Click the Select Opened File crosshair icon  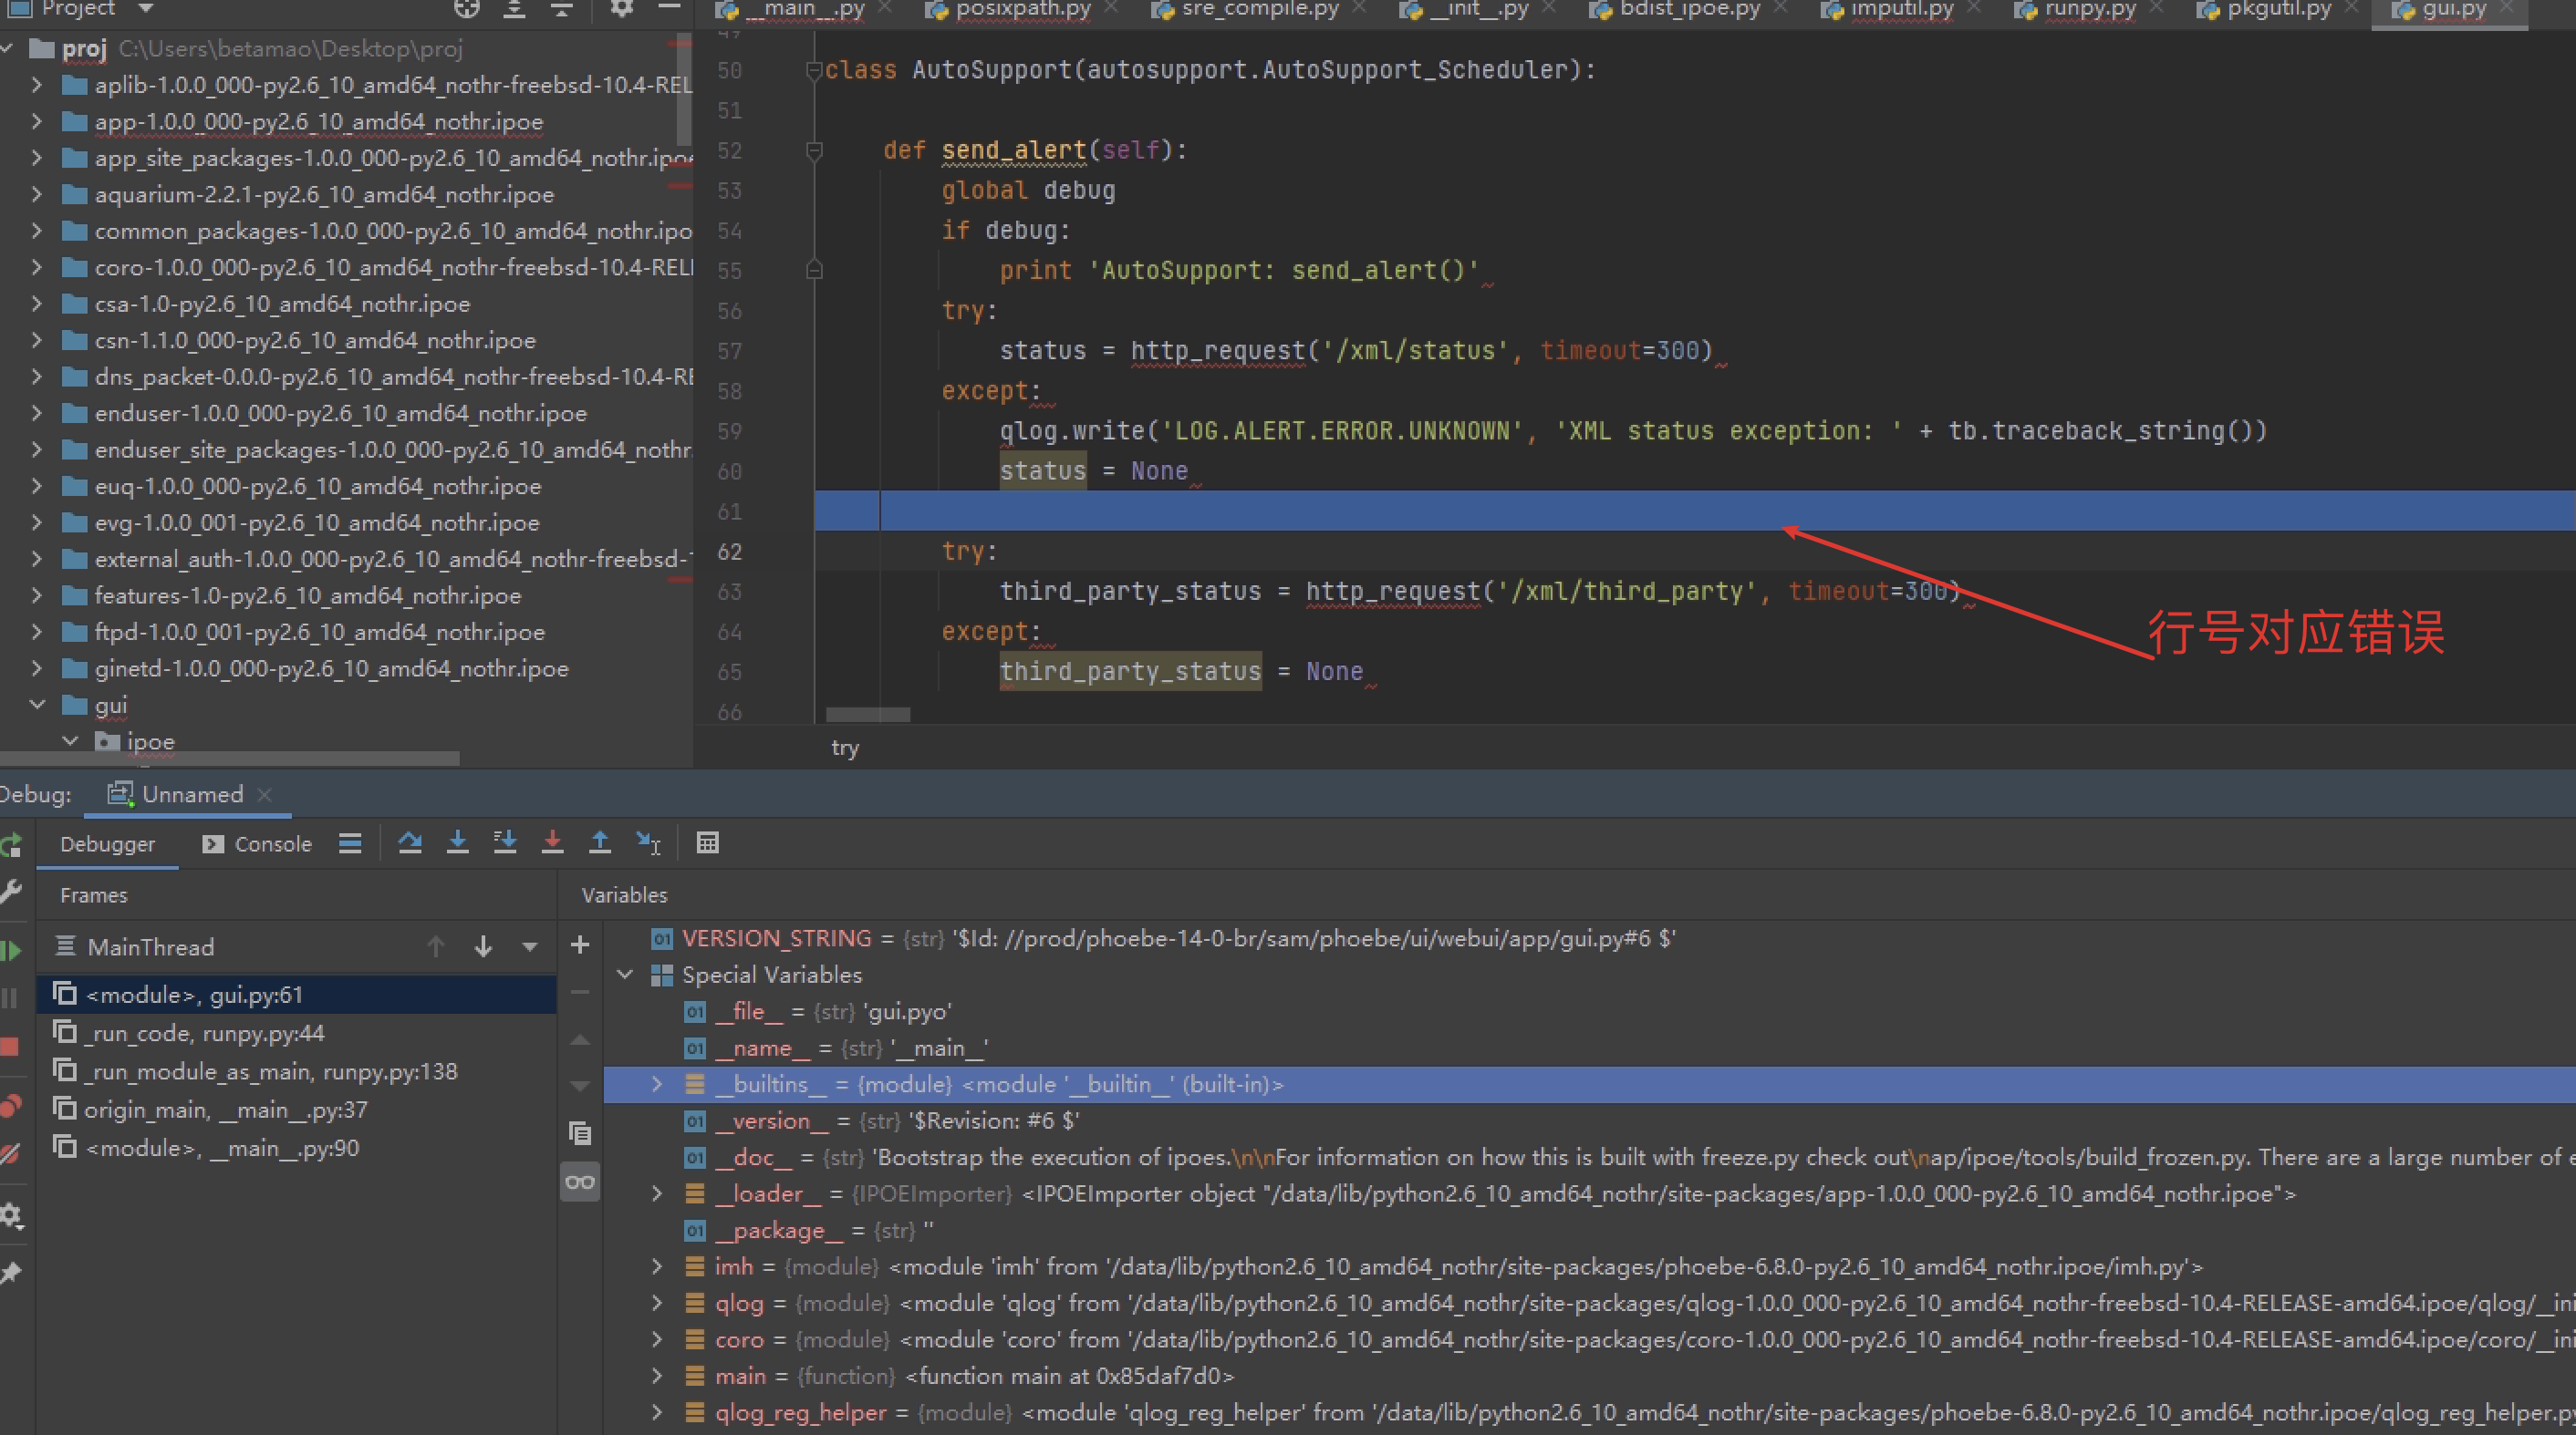point(466,8)
